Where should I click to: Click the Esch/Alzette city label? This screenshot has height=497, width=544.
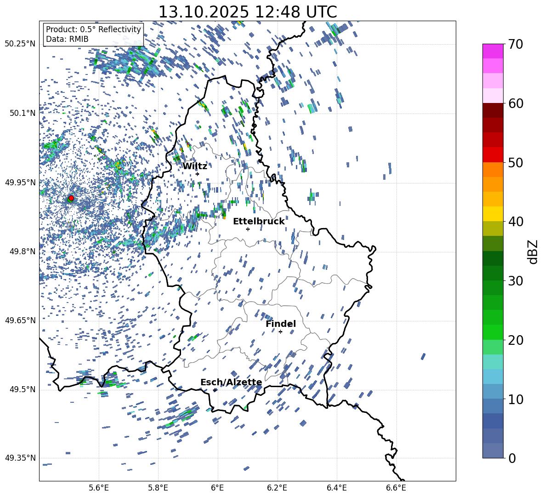(x=231, y=382)
